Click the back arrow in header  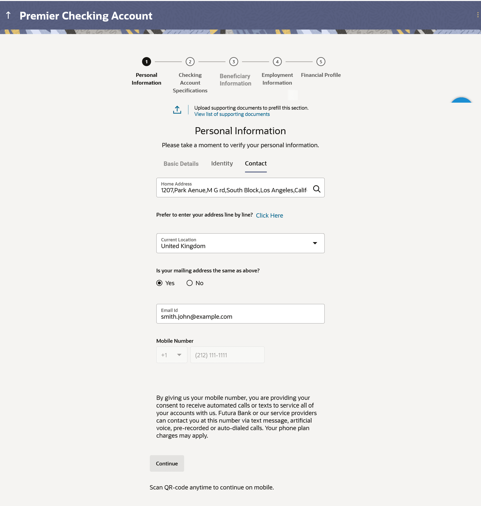pos(8,15)
